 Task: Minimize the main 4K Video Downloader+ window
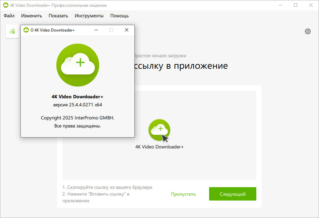[280, 5]
